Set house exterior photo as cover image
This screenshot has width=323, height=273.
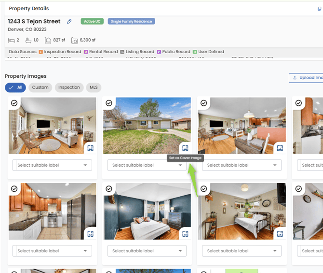point(185,148)
